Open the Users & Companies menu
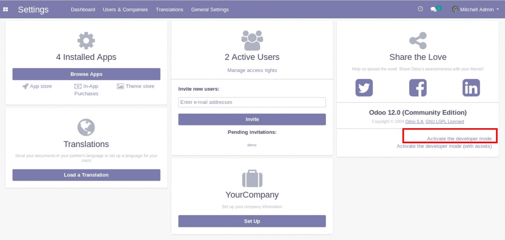Viewport: 505px width, 240px height. click(x=125, y=9)
